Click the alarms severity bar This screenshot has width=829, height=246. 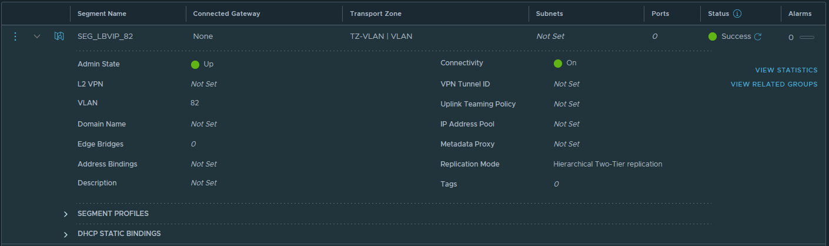click(x=807, y=37)
